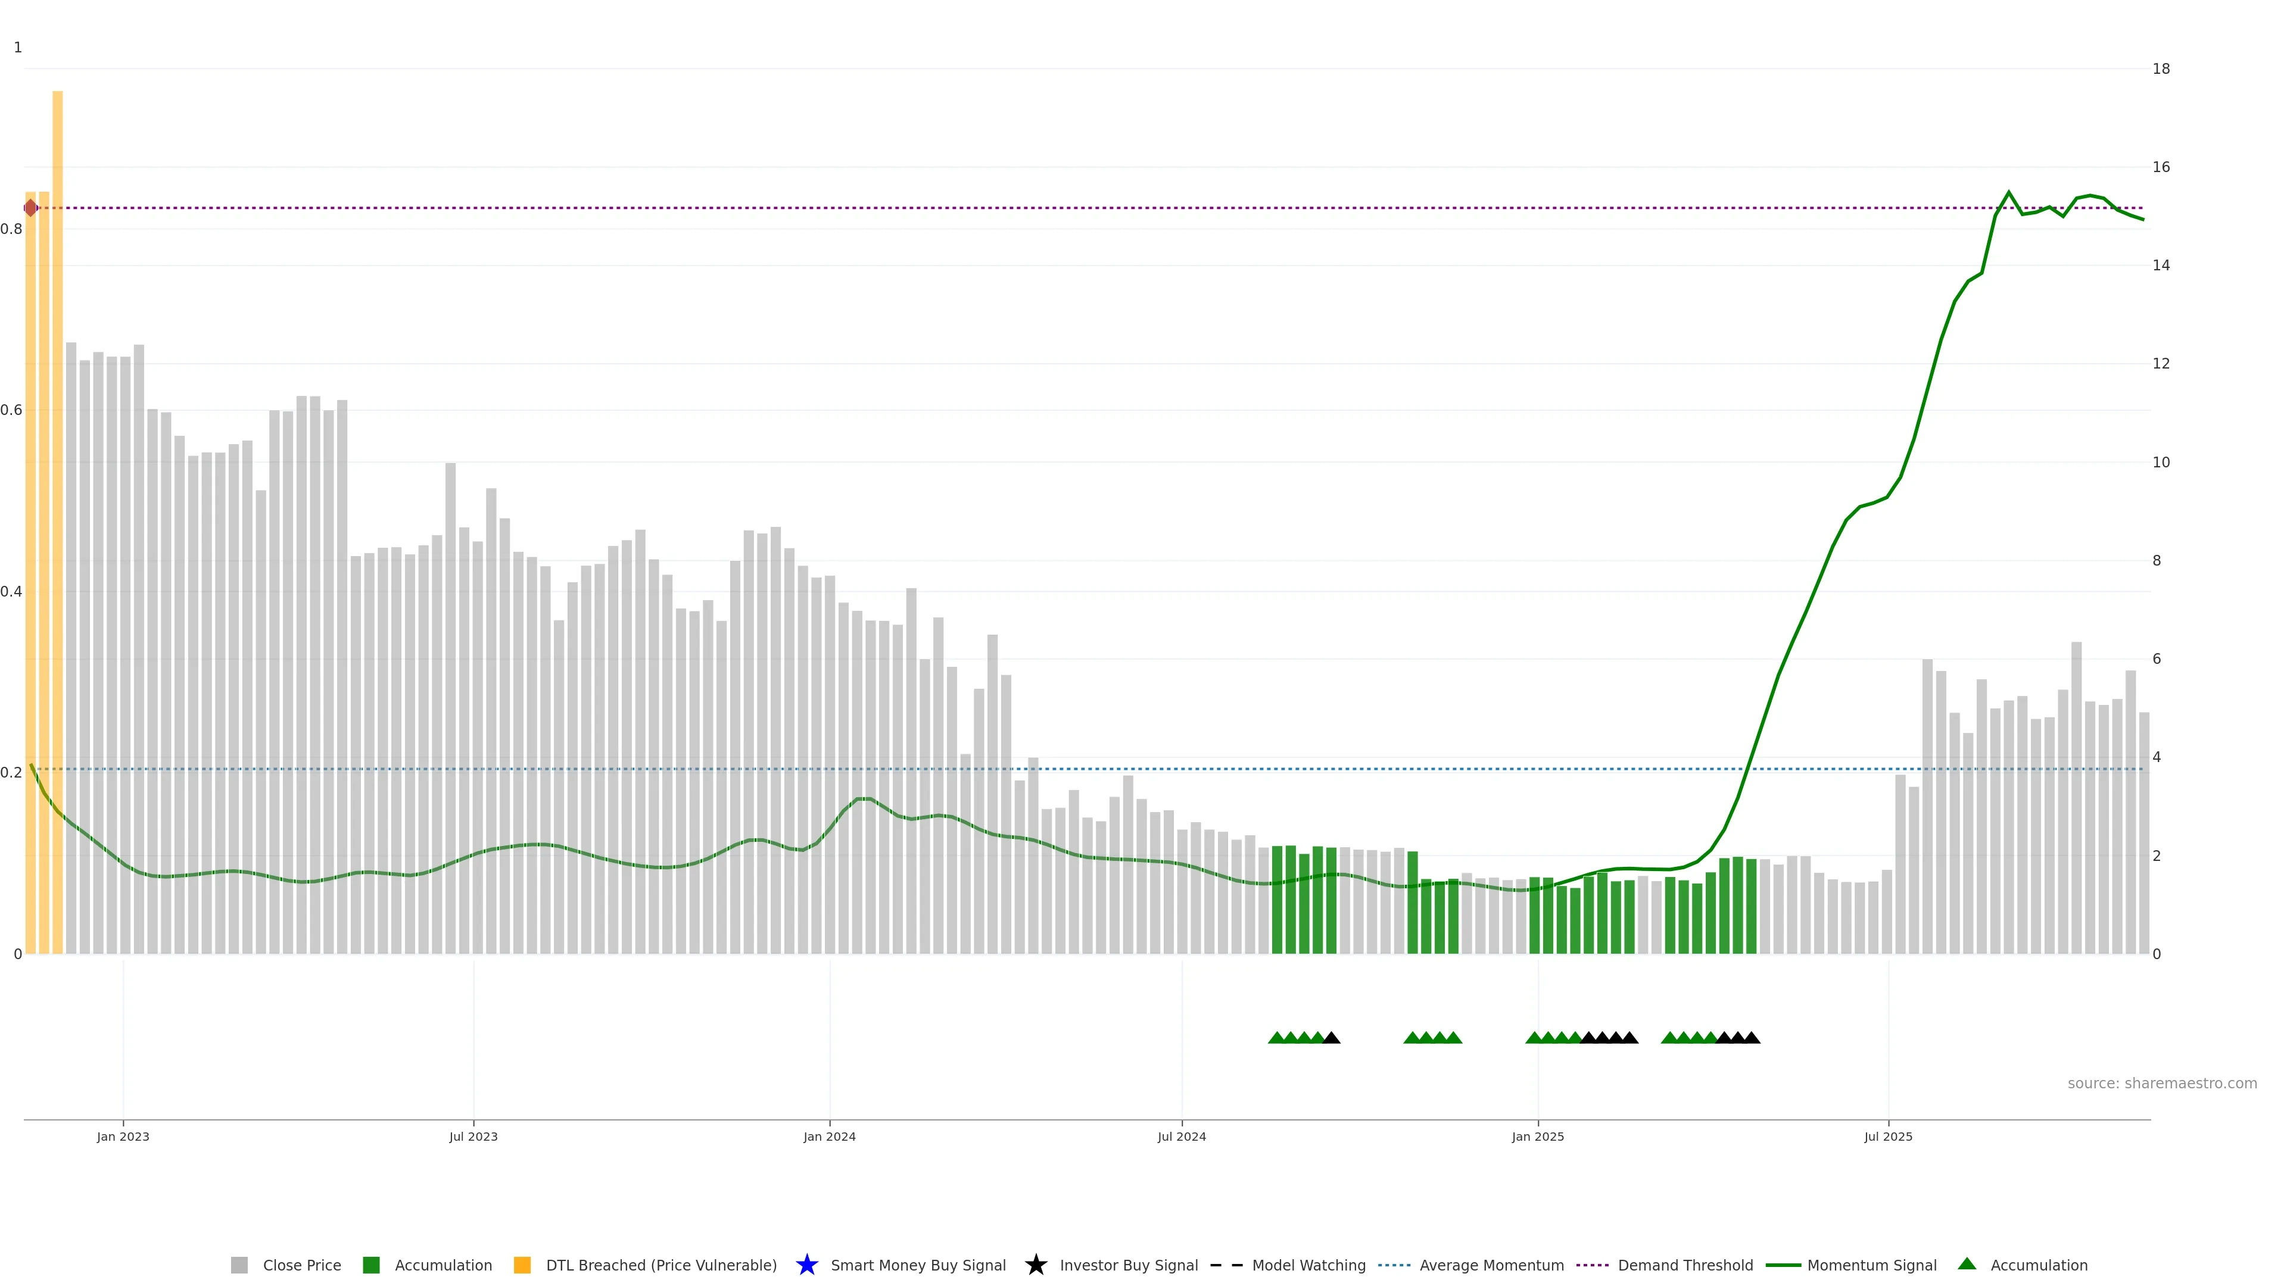
Task: Toggle the Momentum Signal legend label
Action: pos(1871,1265)
